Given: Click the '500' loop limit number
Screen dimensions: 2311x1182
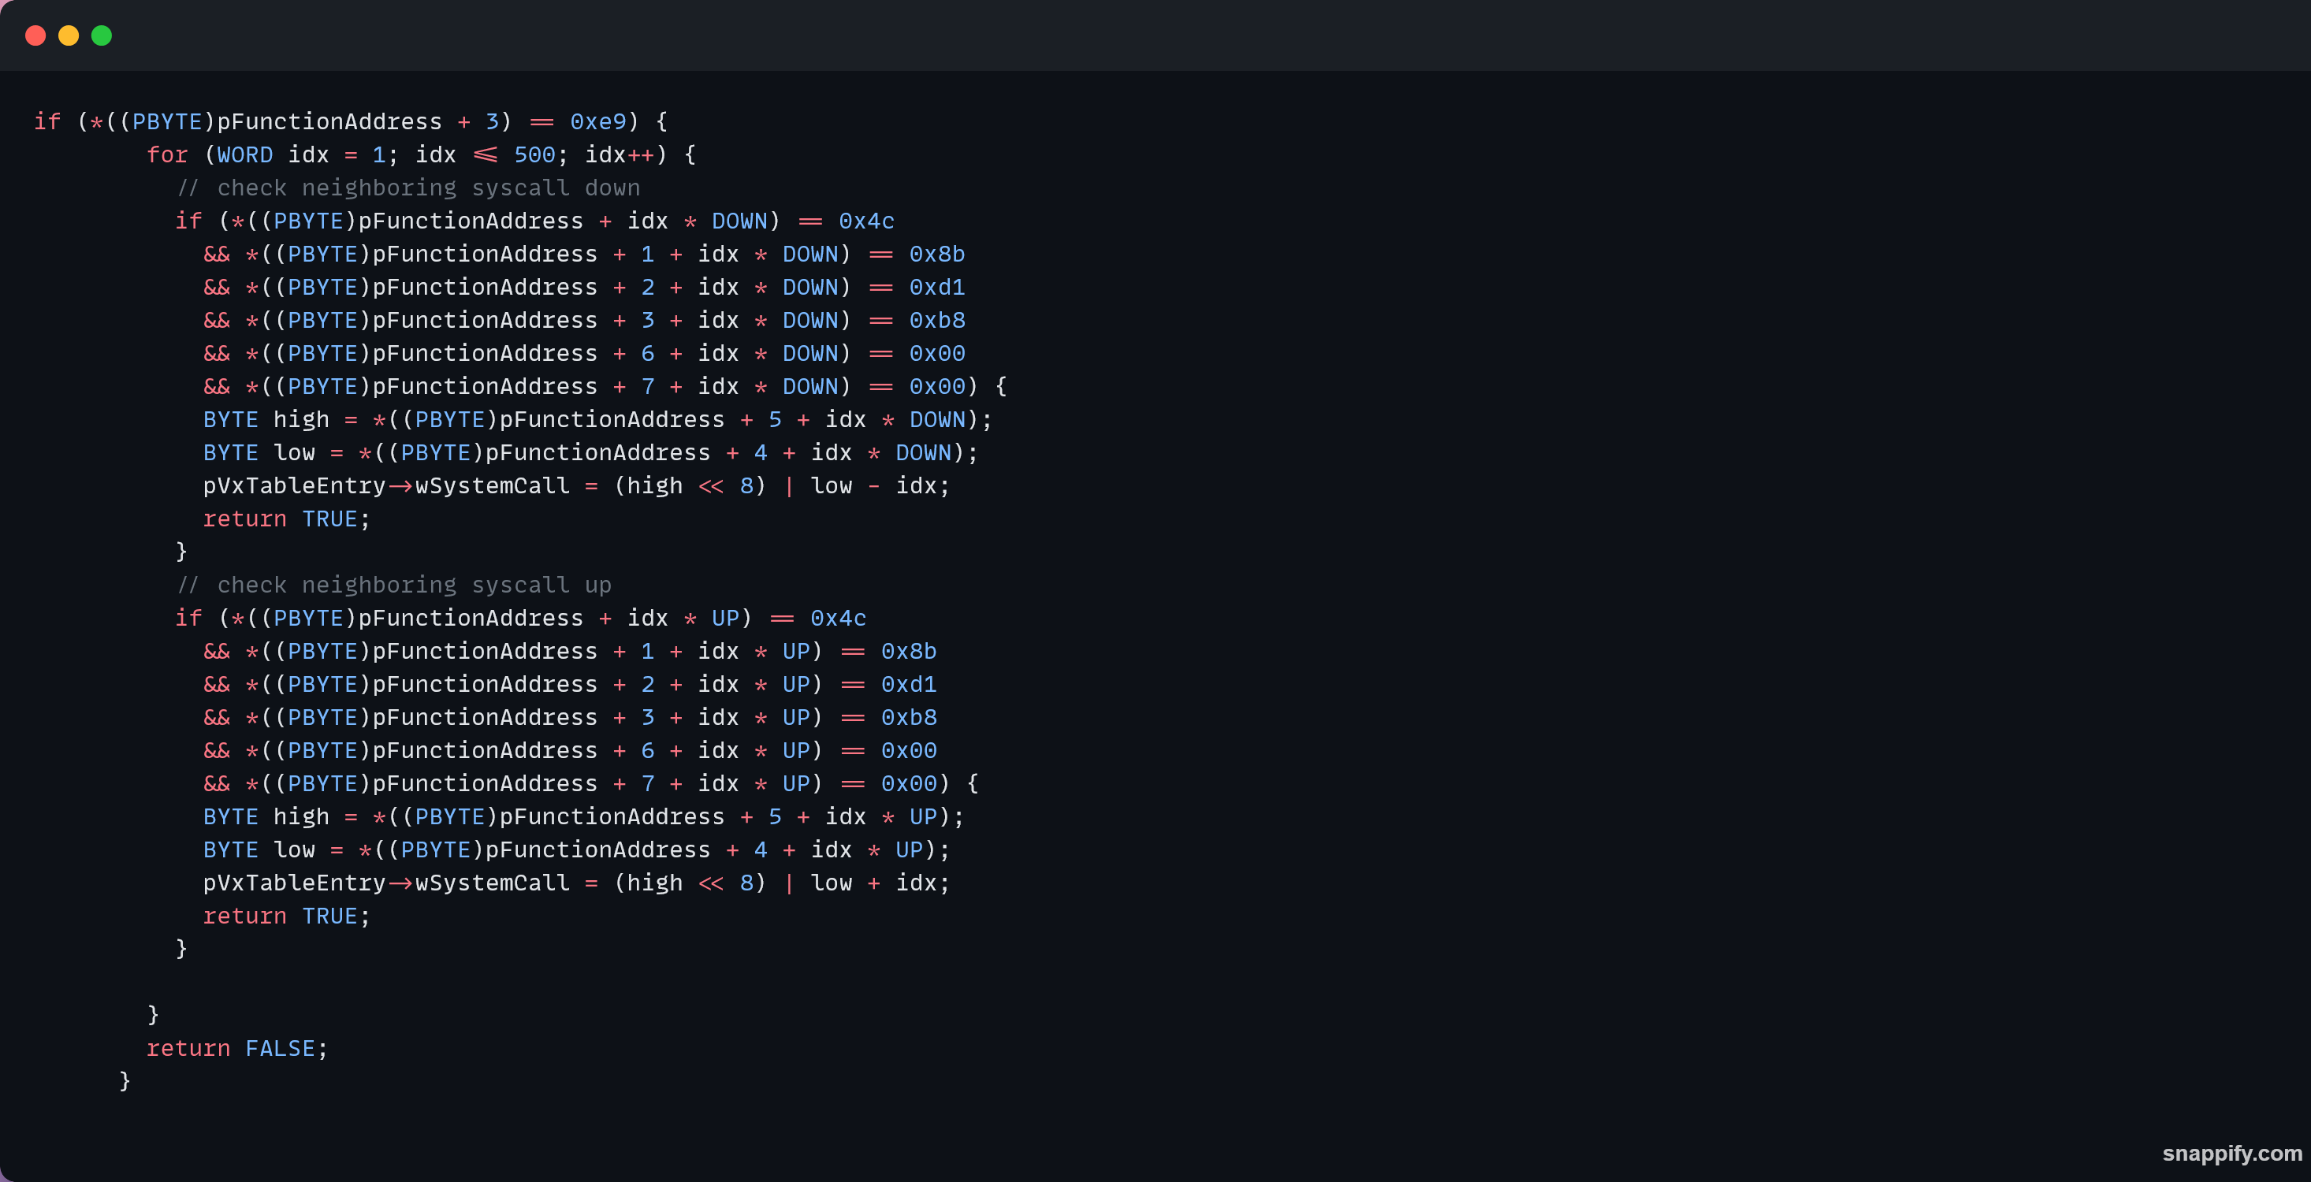Looking at the screenshot, I should [x=534, y=154].
